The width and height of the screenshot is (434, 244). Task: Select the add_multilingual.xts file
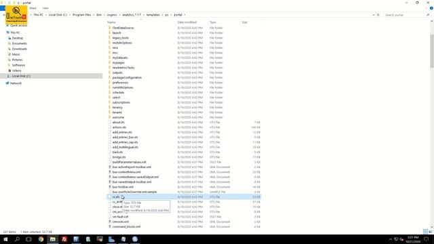click(x=125, y=148)
